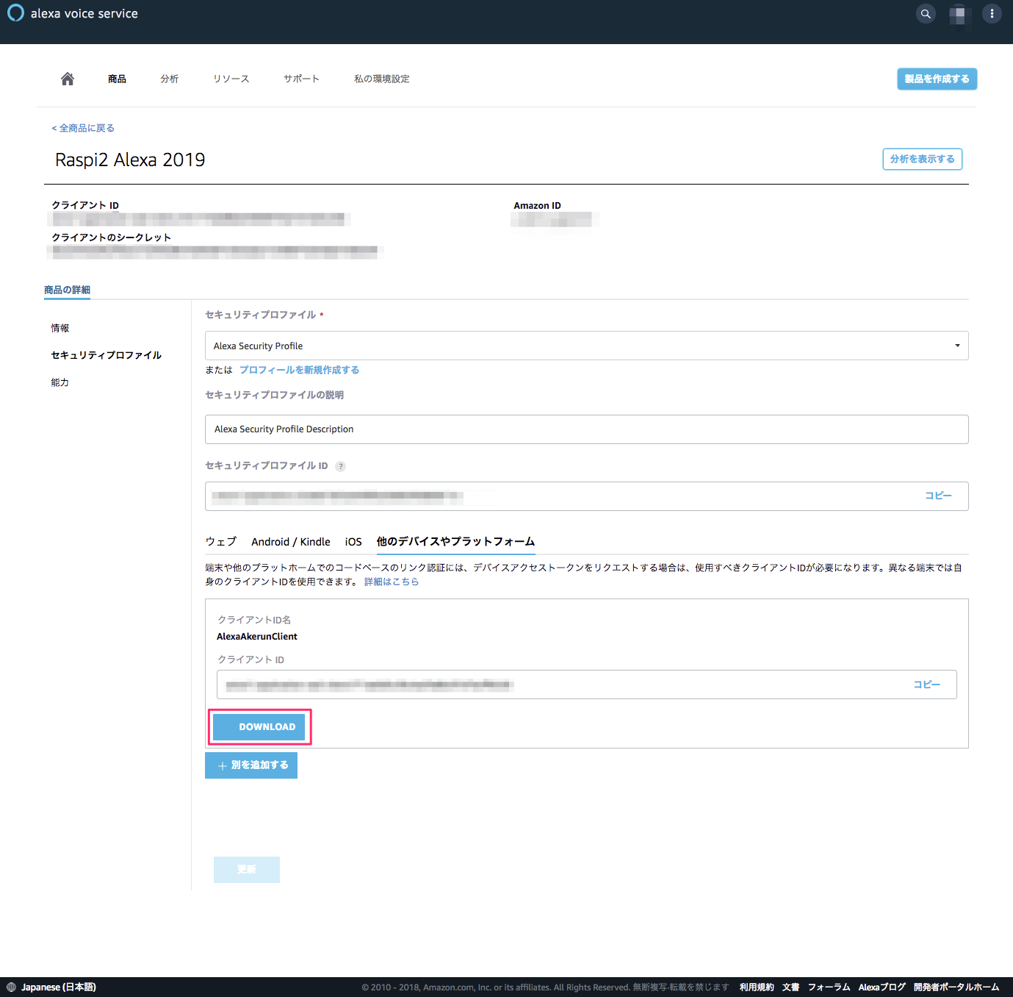
Task: Open the 分析 navigation menu
Action: tap(170, 79)
